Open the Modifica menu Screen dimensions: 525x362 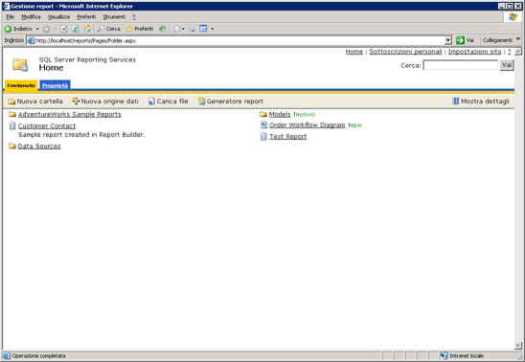31,16
